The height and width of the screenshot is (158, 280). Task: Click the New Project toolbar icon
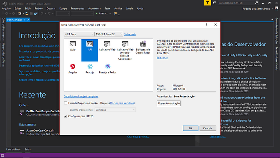[x=20, y=13]
